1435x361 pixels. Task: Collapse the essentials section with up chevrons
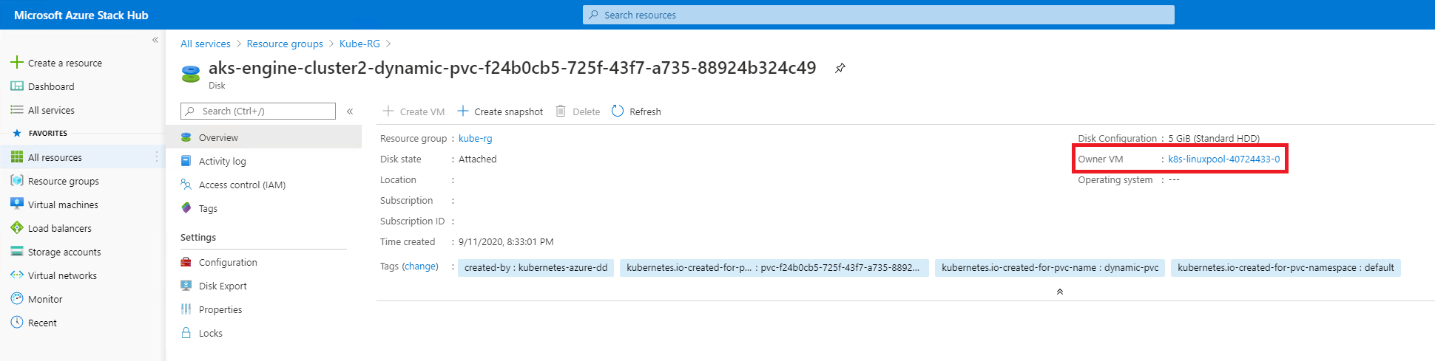[1060, 292]
